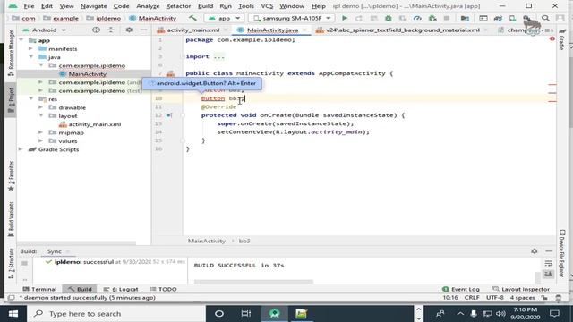Screen dimensions: 573x322
Task: Click Android Studio taskbar icon
Action: pos(275,314)
